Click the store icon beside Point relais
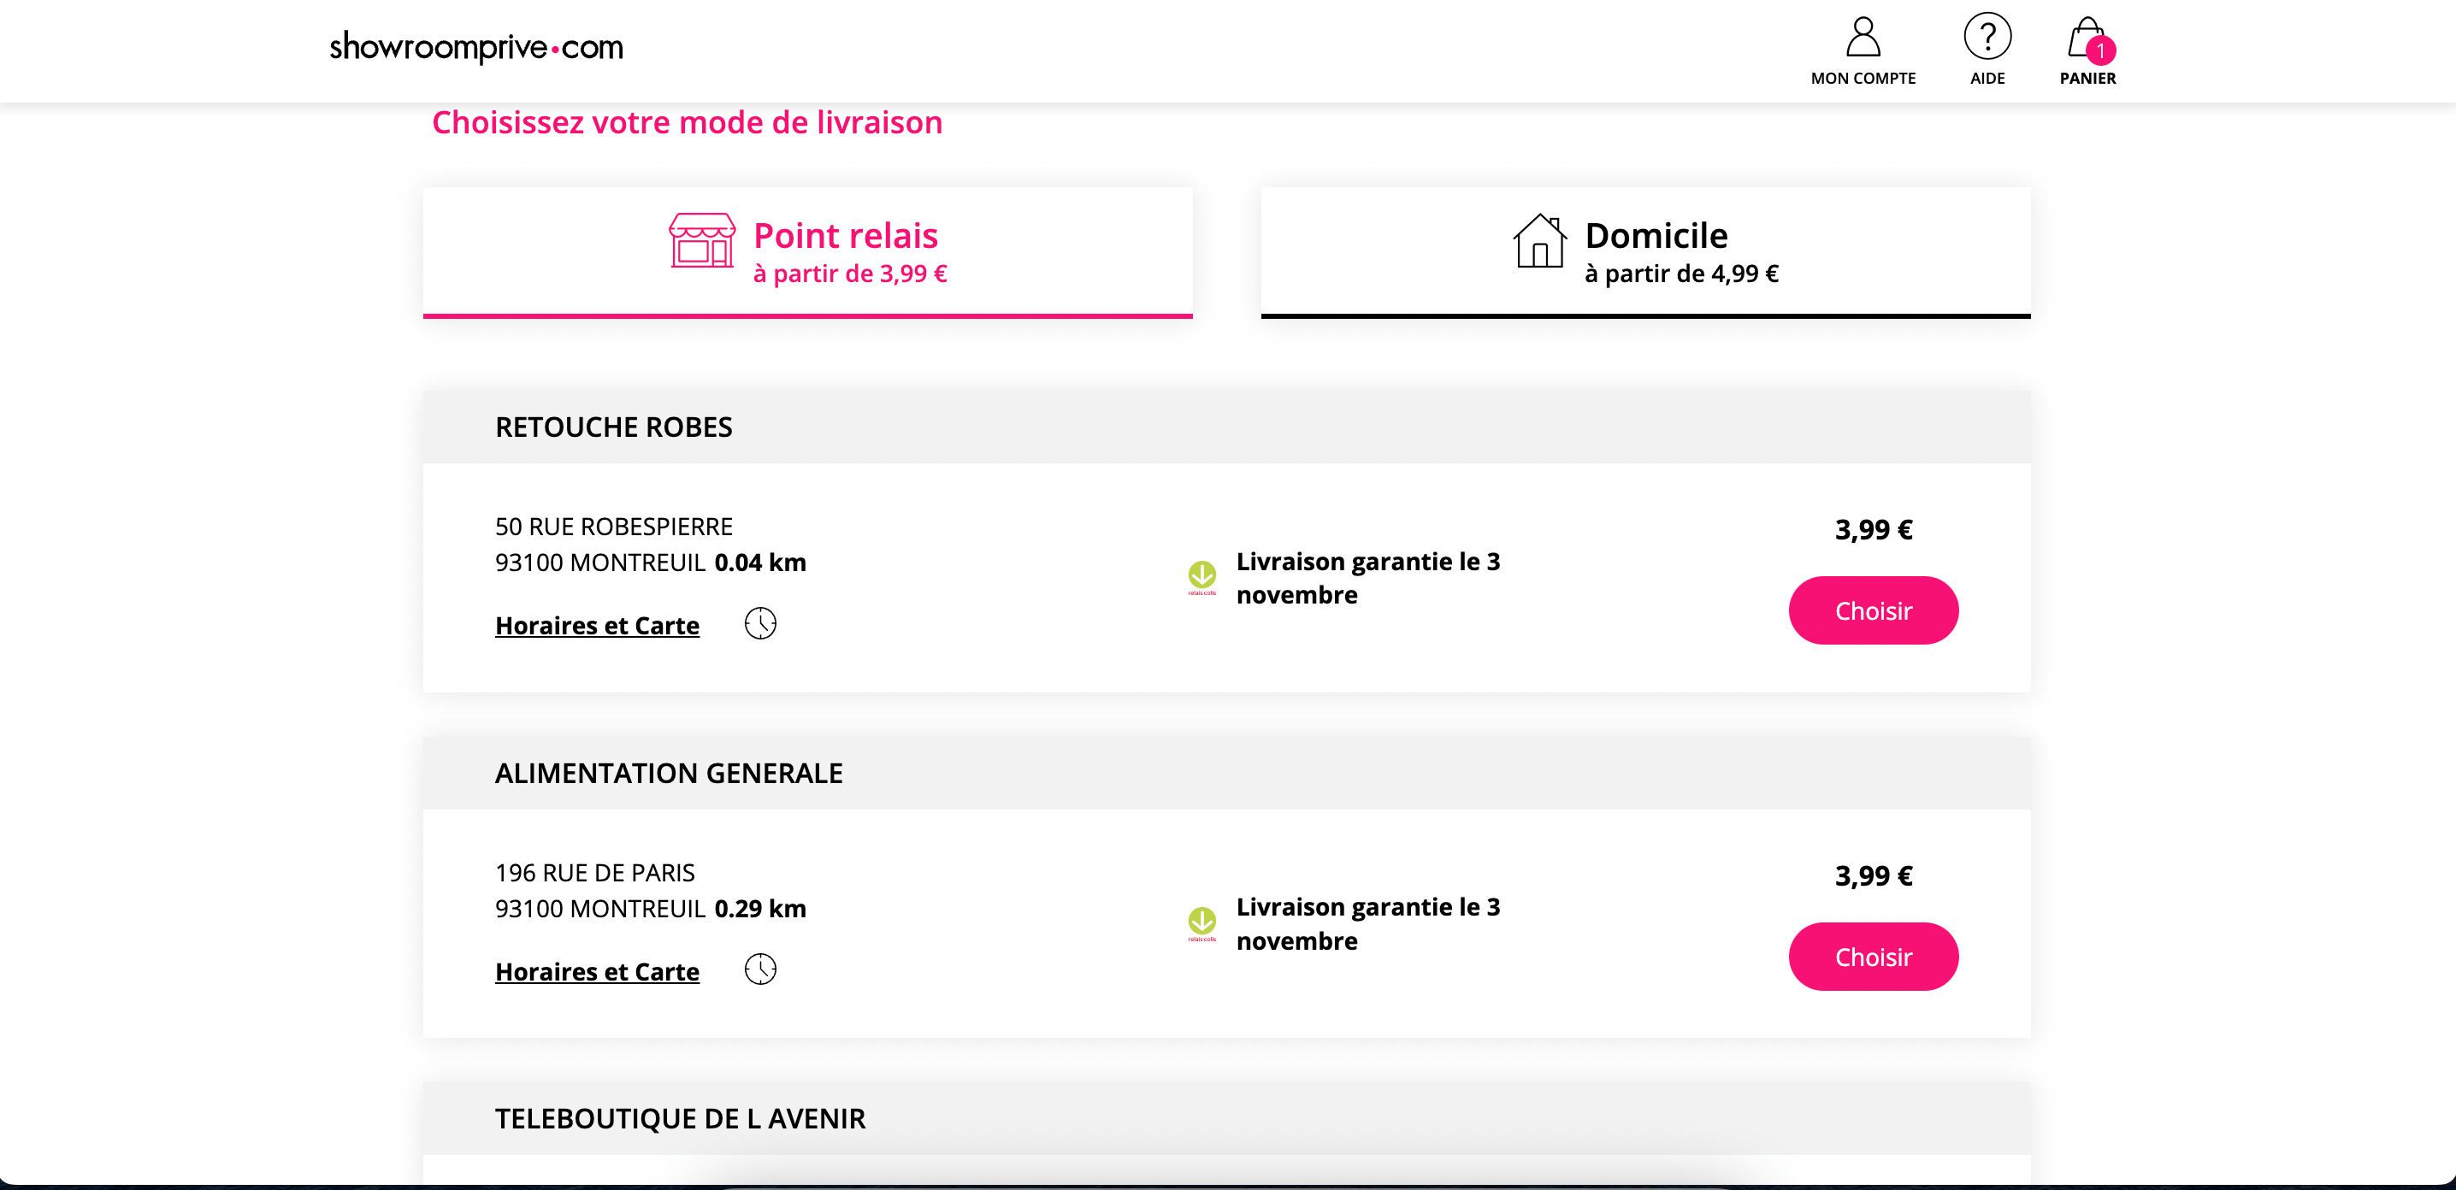 click(x=700, y=243)
